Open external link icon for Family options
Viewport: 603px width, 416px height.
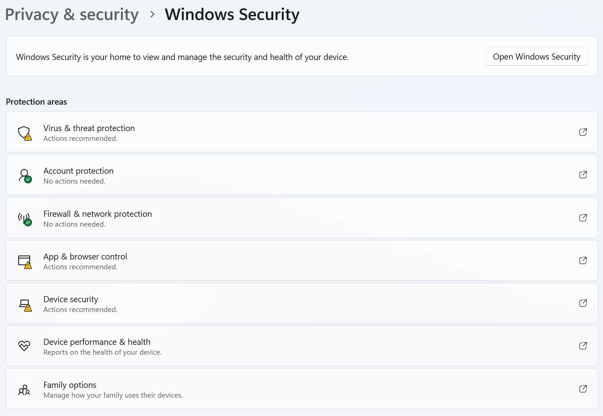click(583, 389)
